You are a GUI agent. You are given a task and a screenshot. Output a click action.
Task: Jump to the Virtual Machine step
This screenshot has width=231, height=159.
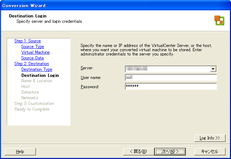pyautogui.click(x=36, y=52)
